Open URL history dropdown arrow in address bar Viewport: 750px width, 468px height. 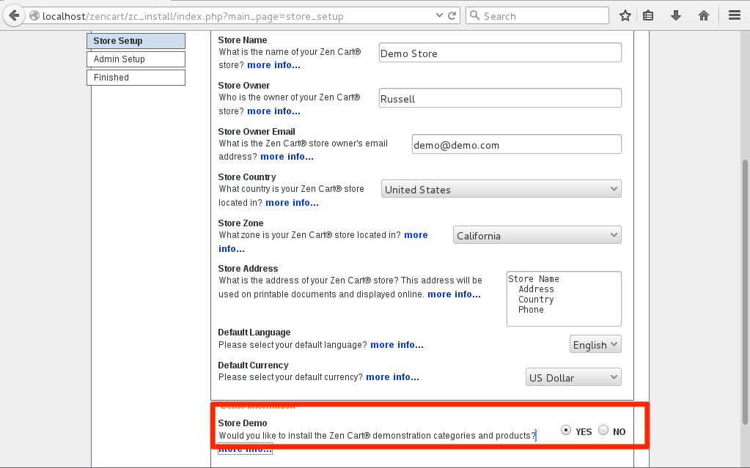tap(439, 16)
